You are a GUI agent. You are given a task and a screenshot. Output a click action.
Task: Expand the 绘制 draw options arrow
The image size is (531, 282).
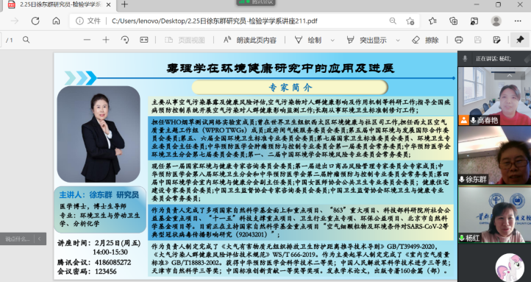click(332, 40)
